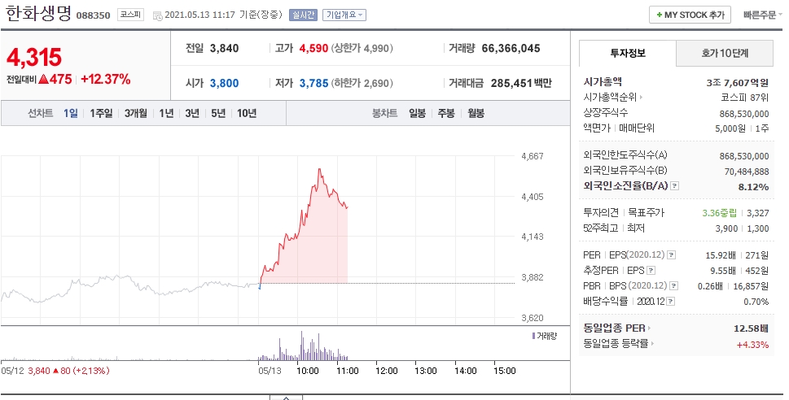
Task: Click the 투자의견 label
Action: click(601, 213)
